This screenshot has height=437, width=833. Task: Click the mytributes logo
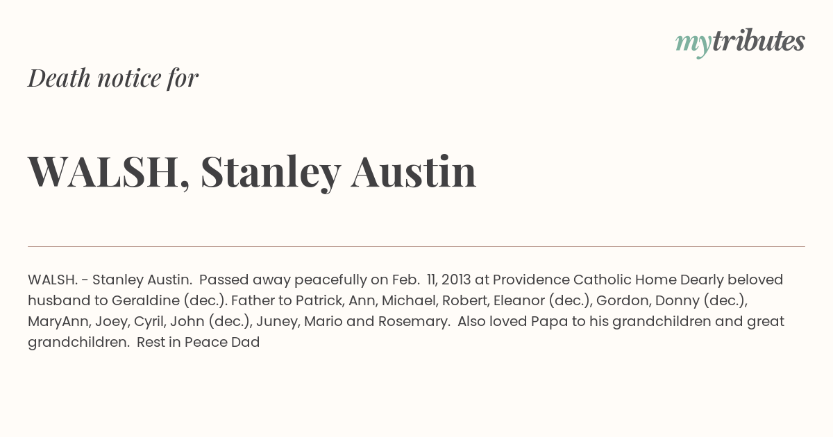pos(740,42)
